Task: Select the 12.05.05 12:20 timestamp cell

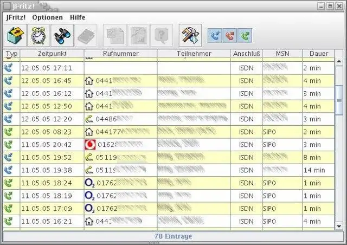Action: pos(52,119)
